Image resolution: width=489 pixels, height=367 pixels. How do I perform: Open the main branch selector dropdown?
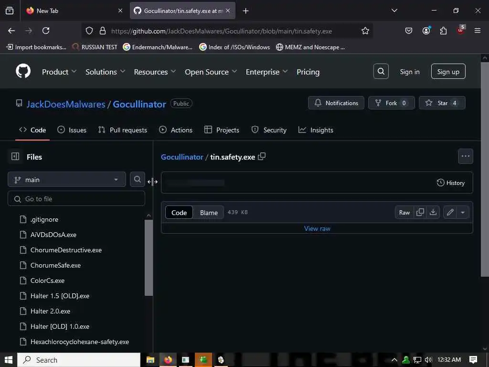(x=67, y=180)
